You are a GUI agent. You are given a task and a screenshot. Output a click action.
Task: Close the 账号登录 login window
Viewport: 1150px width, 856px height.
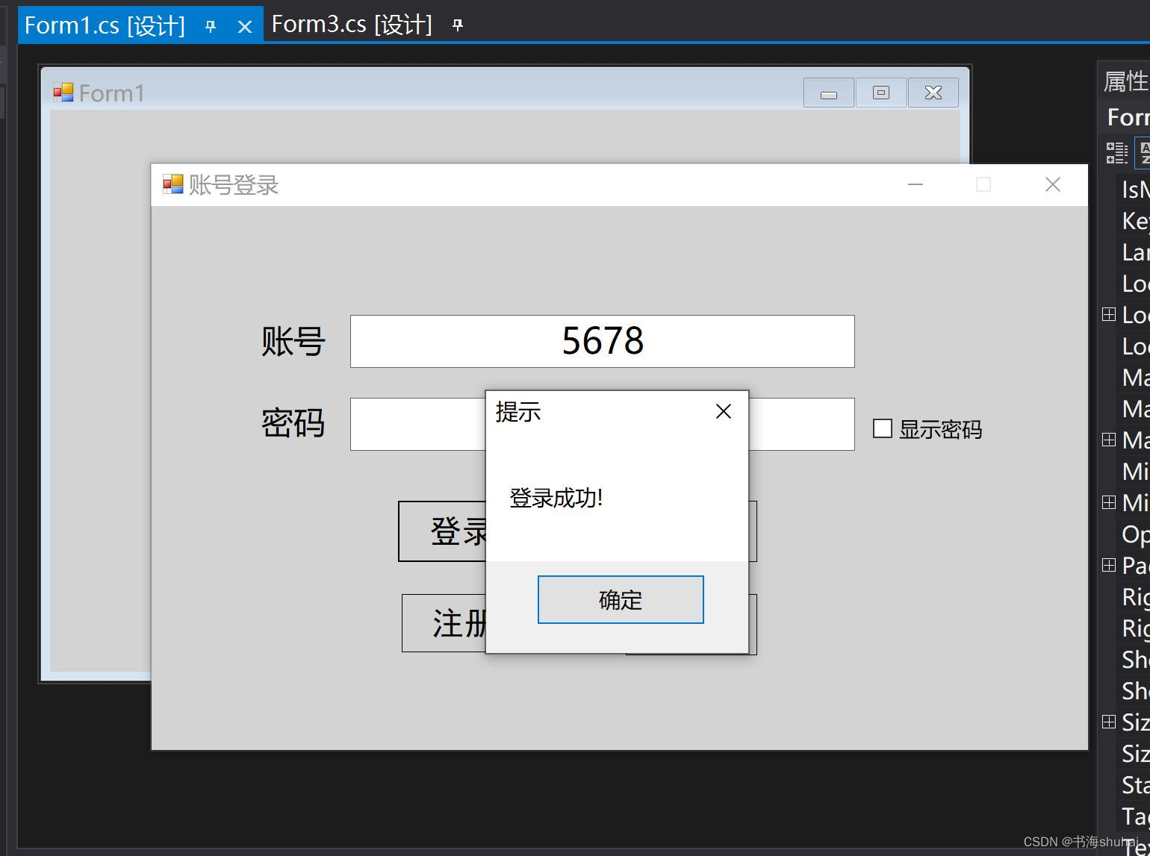click(1053, 184)
